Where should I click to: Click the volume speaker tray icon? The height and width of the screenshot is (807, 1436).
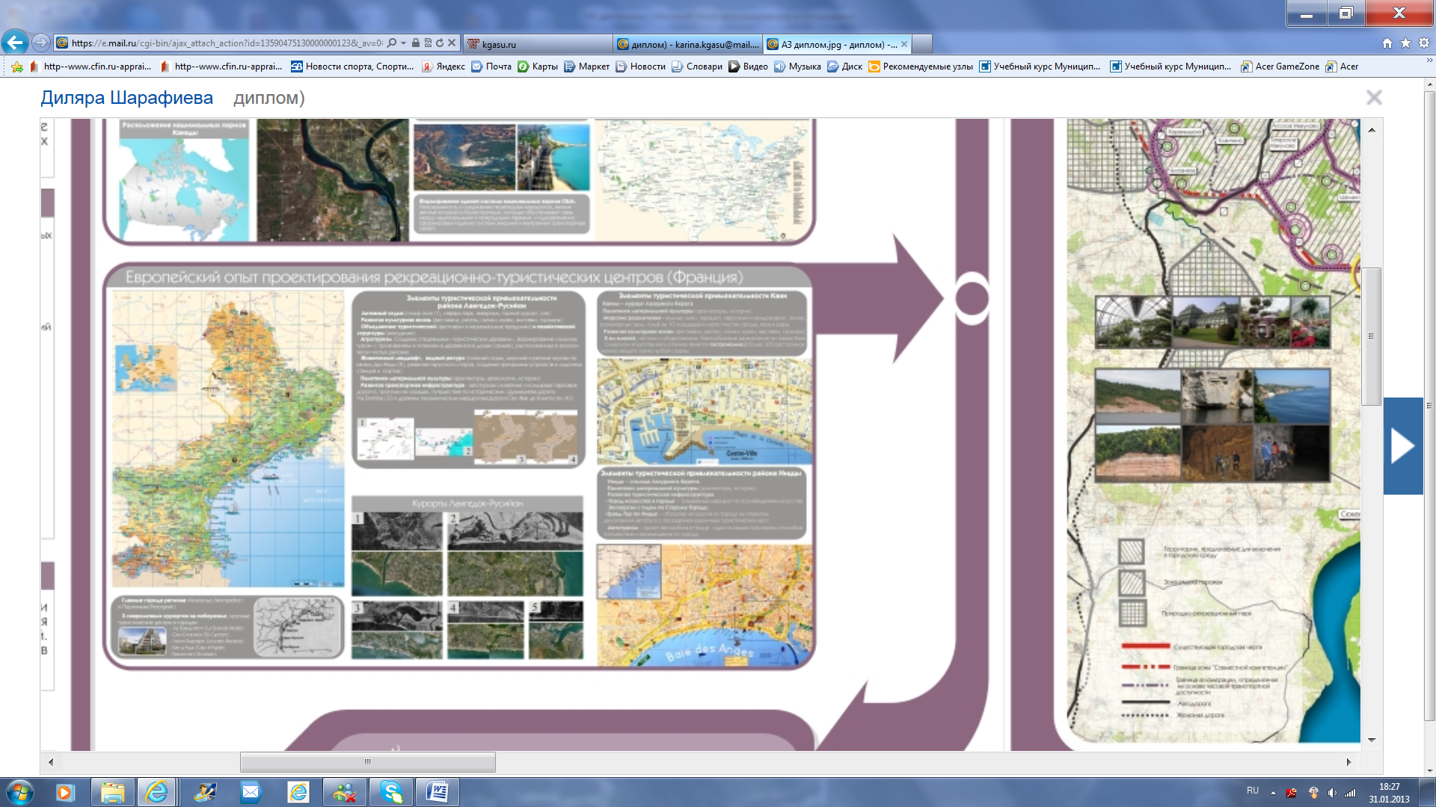coord(1332,793)
